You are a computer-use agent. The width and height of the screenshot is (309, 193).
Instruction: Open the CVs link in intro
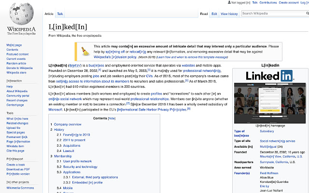tap(149, 76)
